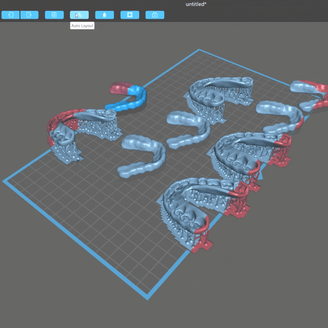Click the Export file toolbar icon
Screen dimensions: 328x328
point(29,15)
